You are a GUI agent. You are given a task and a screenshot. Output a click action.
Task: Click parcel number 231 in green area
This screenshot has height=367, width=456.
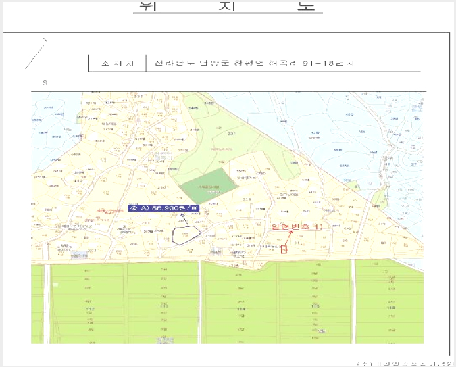[231, 134]
